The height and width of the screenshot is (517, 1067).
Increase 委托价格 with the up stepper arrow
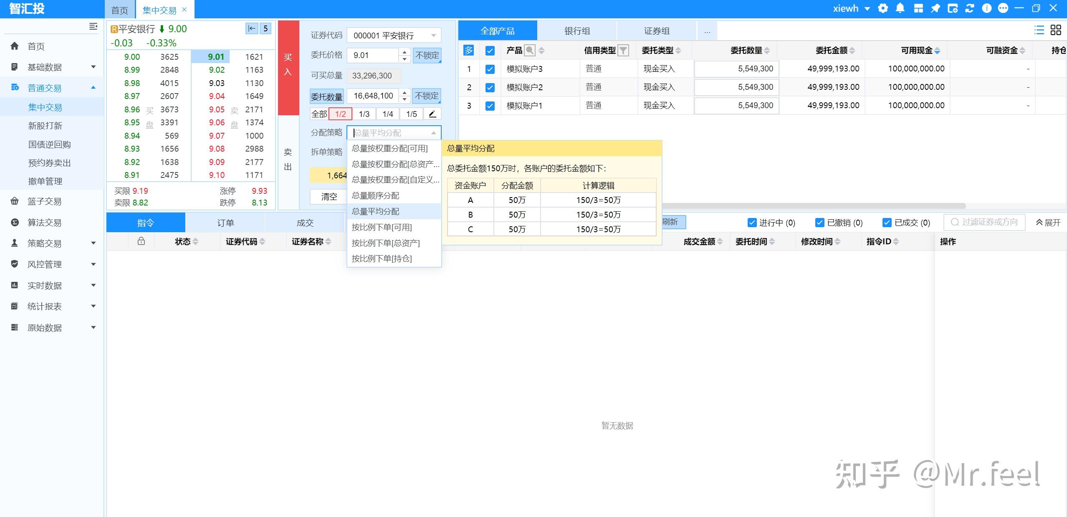pyautogui.click(x=404, y=52)
